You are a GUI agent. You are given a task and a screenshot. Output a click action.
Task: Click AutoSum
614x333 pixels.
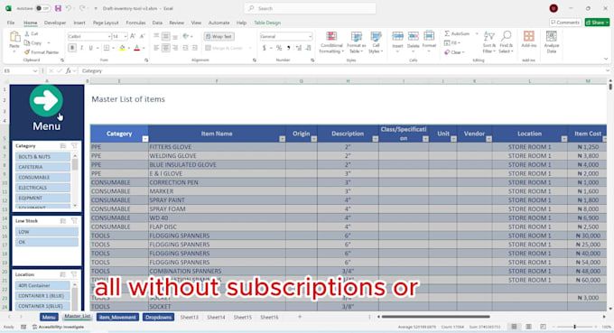[x=457, y=33]
